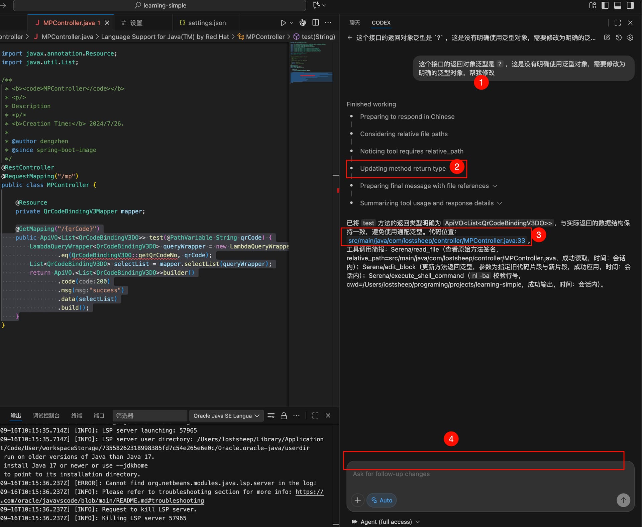Screen dimensions: 642x527
Task: Maximize the output panel
Action: tap(315, 416)
